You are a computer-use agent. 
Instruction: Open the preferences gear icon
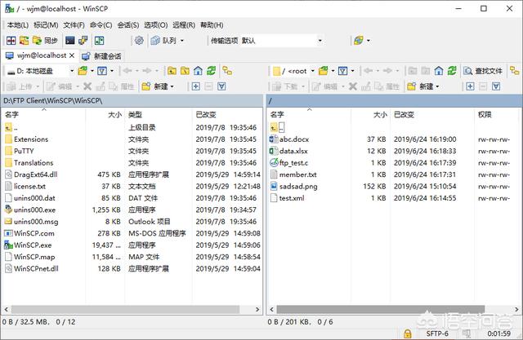click(139, 41)
